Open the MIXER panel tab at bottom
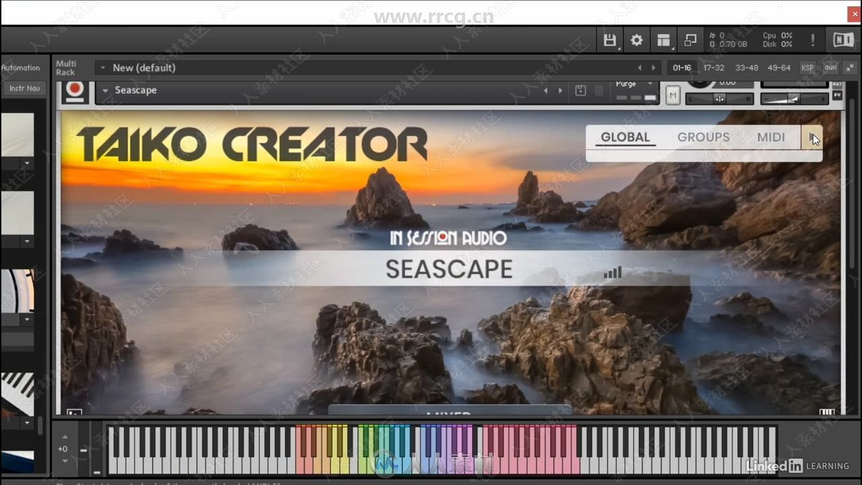This screenshot has height=485, width=862. click(x=449, y=410)
